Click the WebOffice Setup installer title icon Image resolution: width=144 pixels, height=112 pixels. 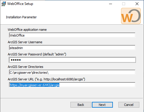[x=3, y=4]
